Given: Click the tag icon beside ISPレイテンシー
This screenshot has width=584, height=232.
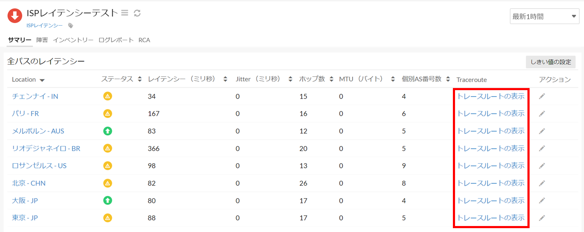Looking at the screenshot, I should point(71,26).
